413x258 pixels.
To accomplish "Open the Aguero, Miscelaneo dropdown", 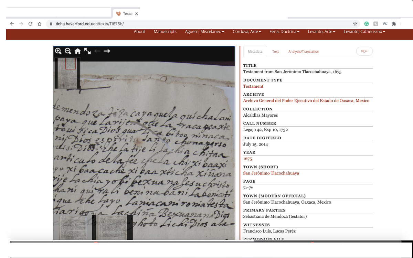I will point(204,32).
